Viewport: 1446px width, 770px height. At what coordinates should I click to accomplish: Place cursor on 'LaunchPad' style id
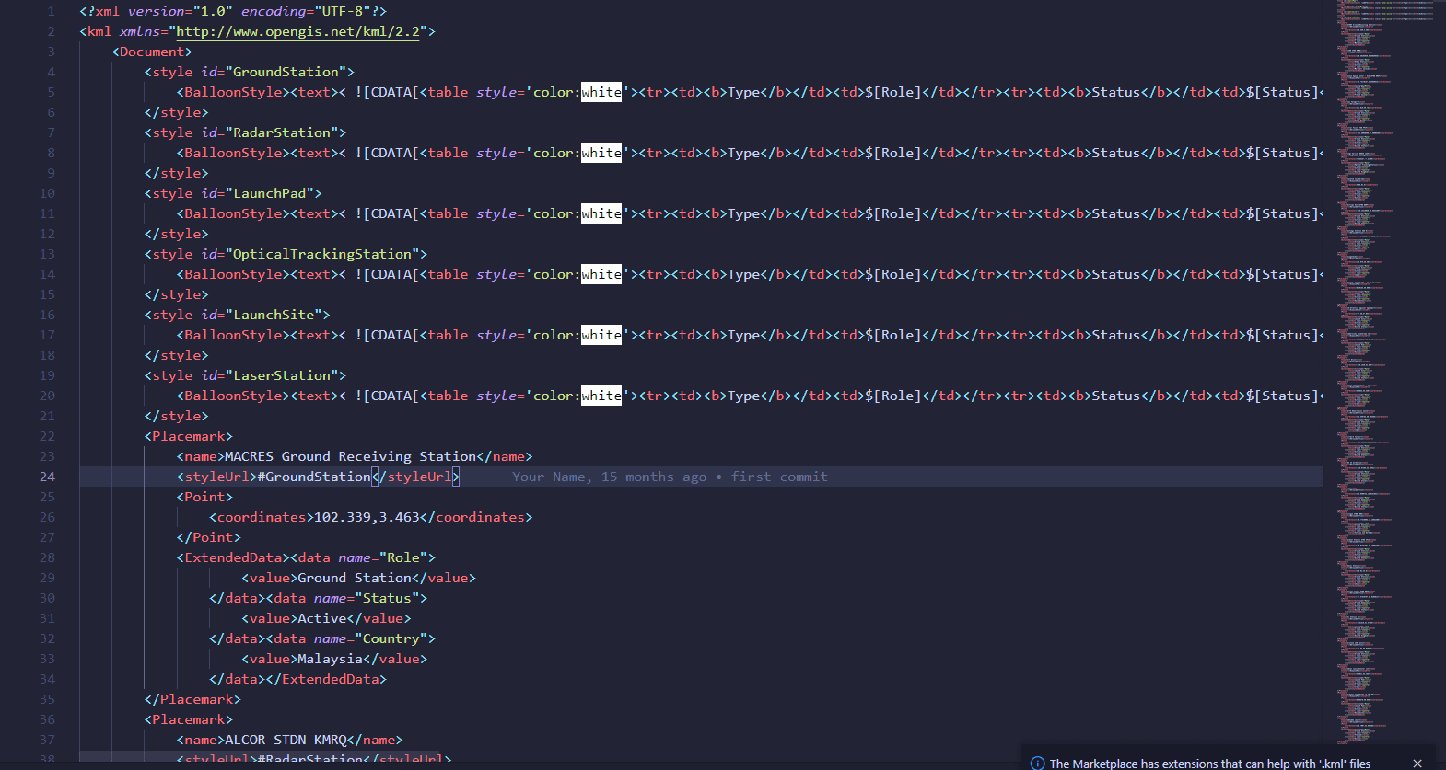[x=270, y=193]
